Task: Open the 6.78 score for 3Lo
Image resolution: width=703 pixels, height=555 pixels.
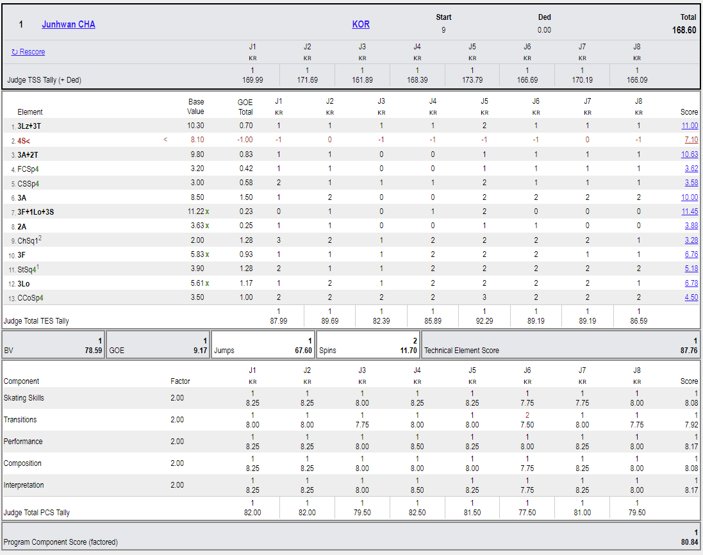Action: pyautogui.click(x=691, y=283)
